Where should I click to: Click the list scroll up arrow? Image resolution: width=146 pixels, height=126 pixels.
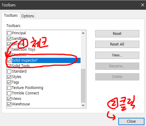[83, 33]
